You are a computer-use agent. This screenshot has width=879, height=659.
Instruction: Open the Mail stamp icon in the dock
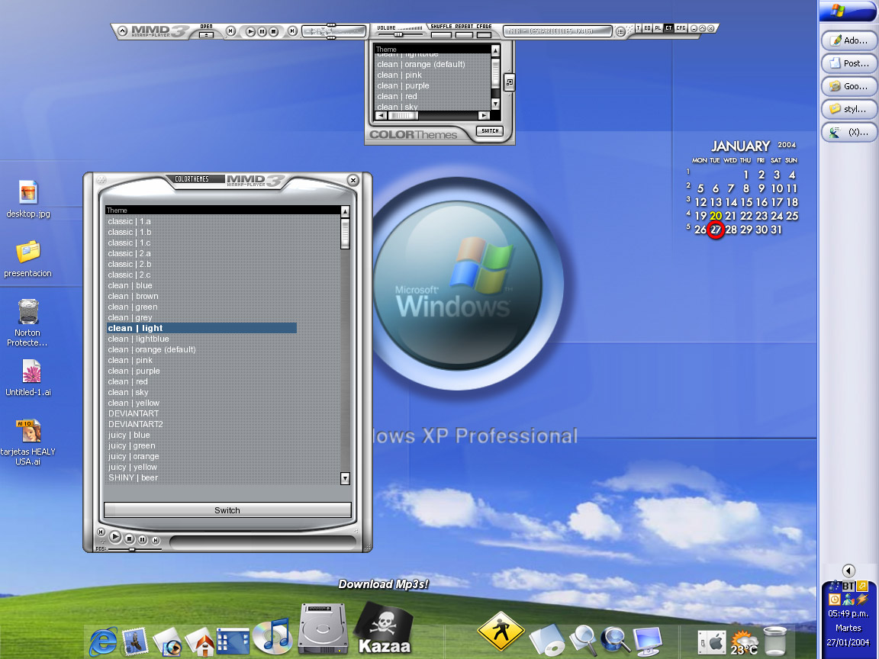coord(135,641)
